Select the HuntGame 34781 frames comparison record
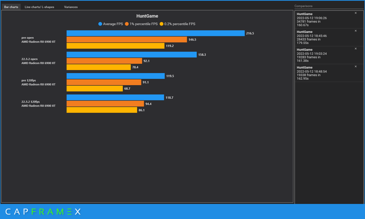Viewport: 365px width, 219px height. click(x=329, y=20)
